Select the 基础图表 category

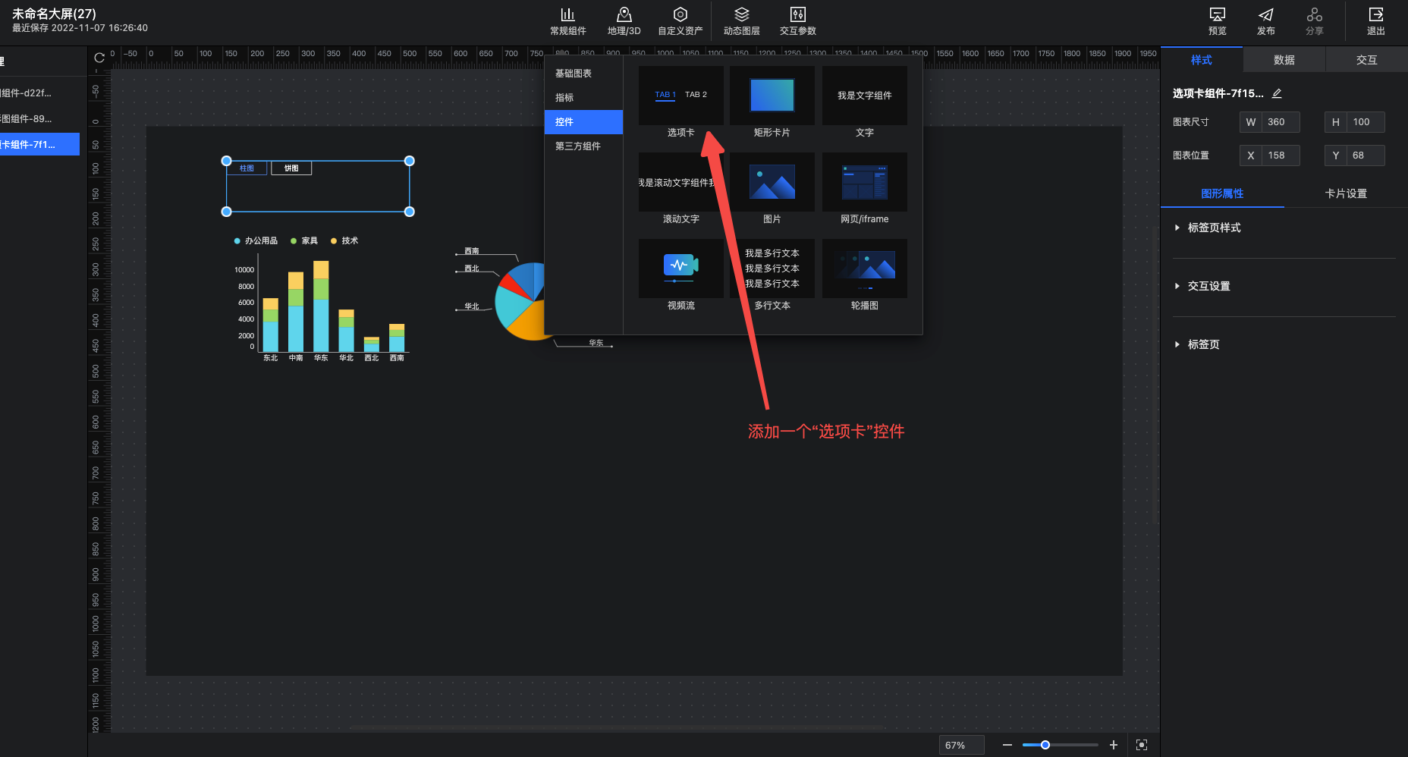(583, 74)
